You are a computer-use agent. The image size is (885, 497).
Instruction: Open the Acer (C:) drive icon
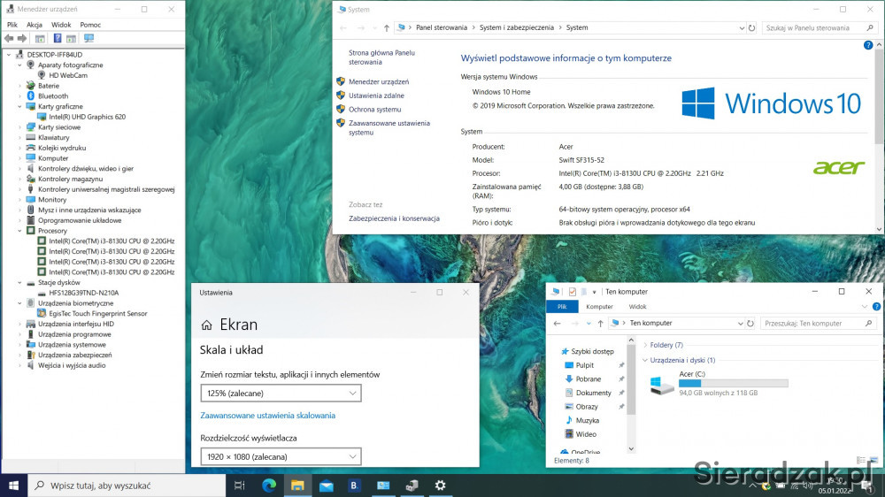point(661,385)
